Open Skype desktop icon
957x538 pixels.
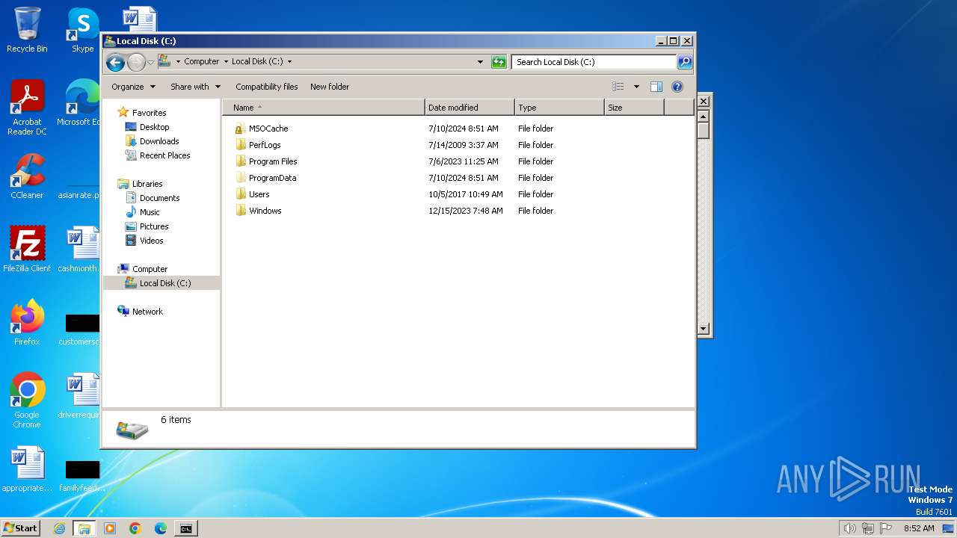(x=83, y=31)
